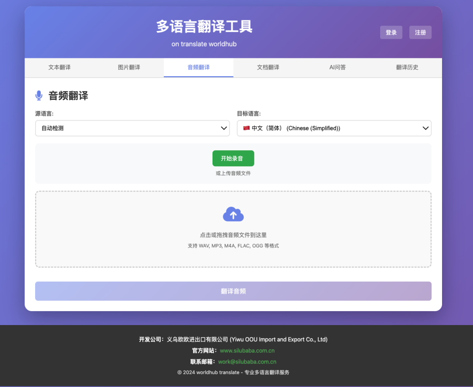View the 翻译历史 tab
The width and height of the screenshot is (473, 387).
point(407,68)
